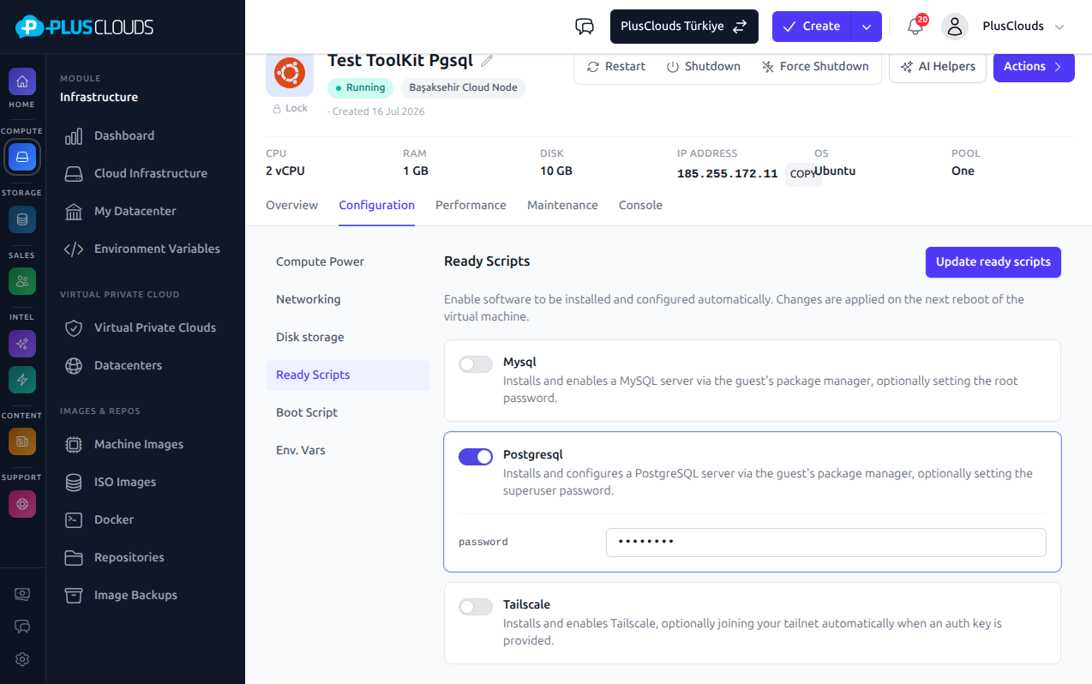
Task: Select Disk storage settings section
Action: [x=348, y=337]
